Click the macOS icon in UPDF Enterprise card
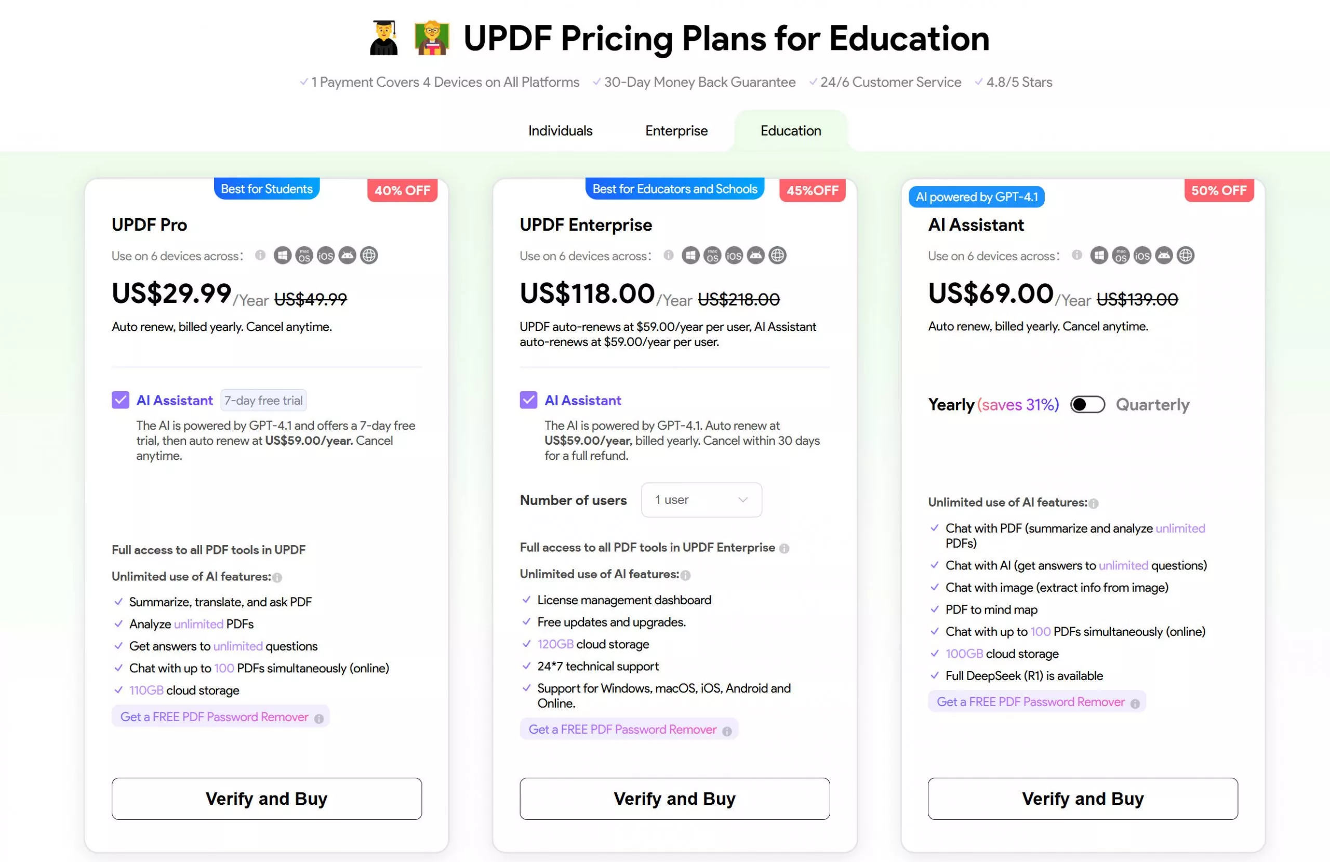Viewport: 1330px width, 862px height. 712,256
